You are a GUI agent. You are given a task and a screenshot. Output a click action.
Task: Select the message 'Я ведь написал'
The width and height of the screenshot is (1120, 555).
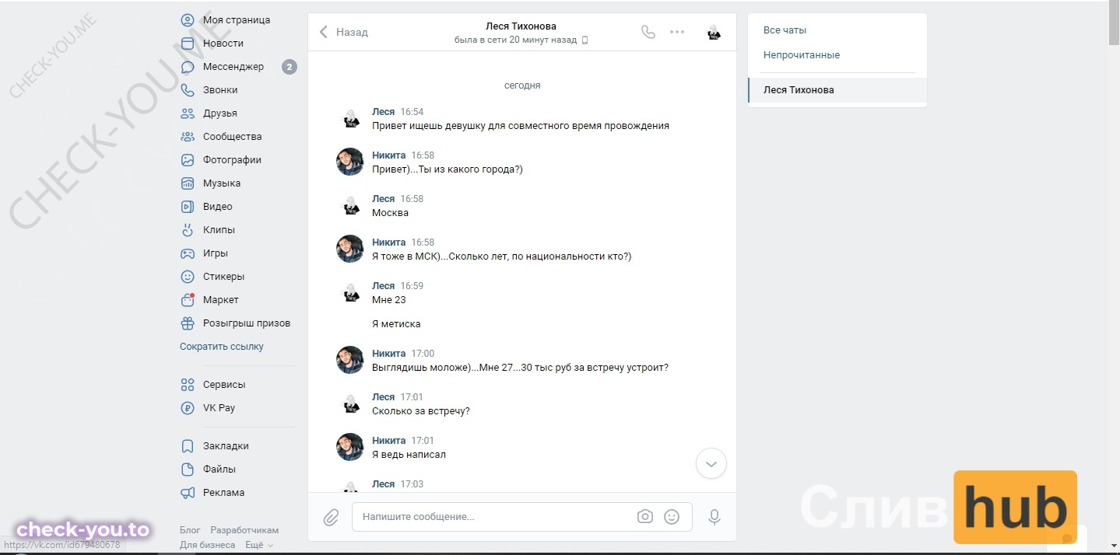(x=409, y=455)
